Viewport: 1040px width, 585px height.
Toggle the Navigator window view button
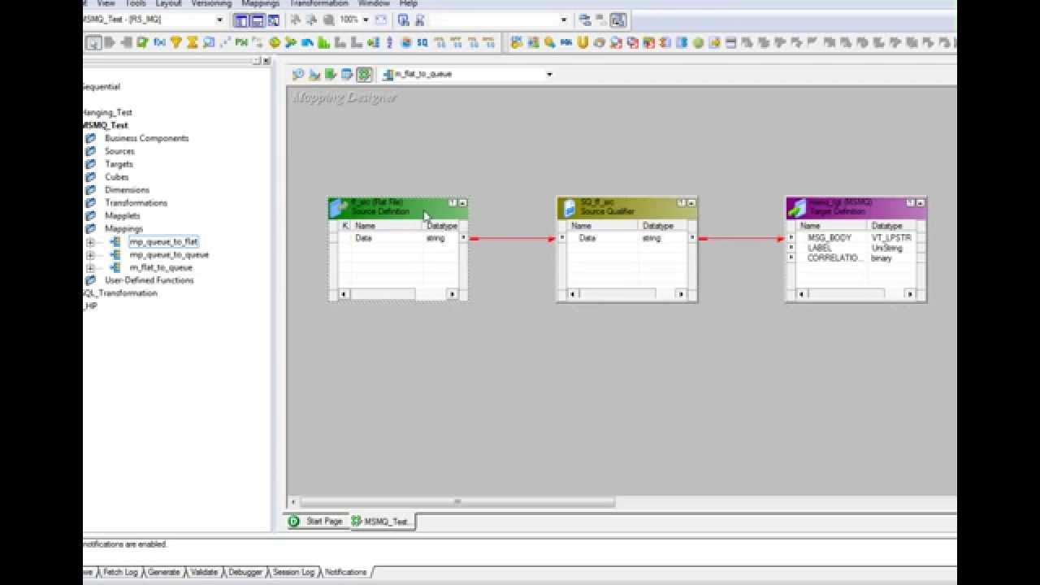[240, 20]
